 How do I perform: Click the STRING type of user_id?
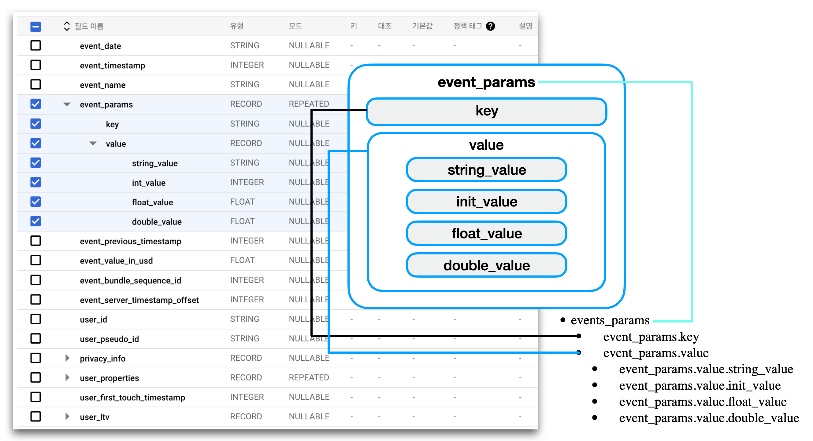[245, 319]
